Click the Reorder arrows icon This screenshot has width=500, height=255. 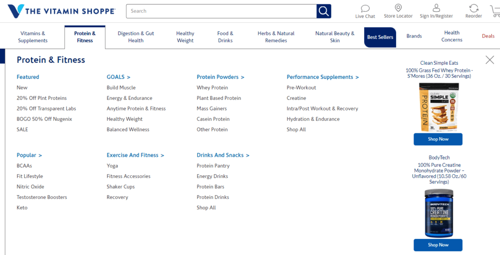(x=474, y=8)
